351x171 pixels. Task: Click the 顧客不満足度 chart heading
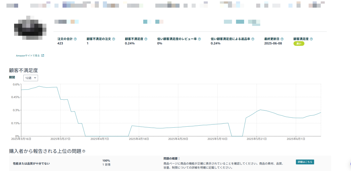pos(23,70)
